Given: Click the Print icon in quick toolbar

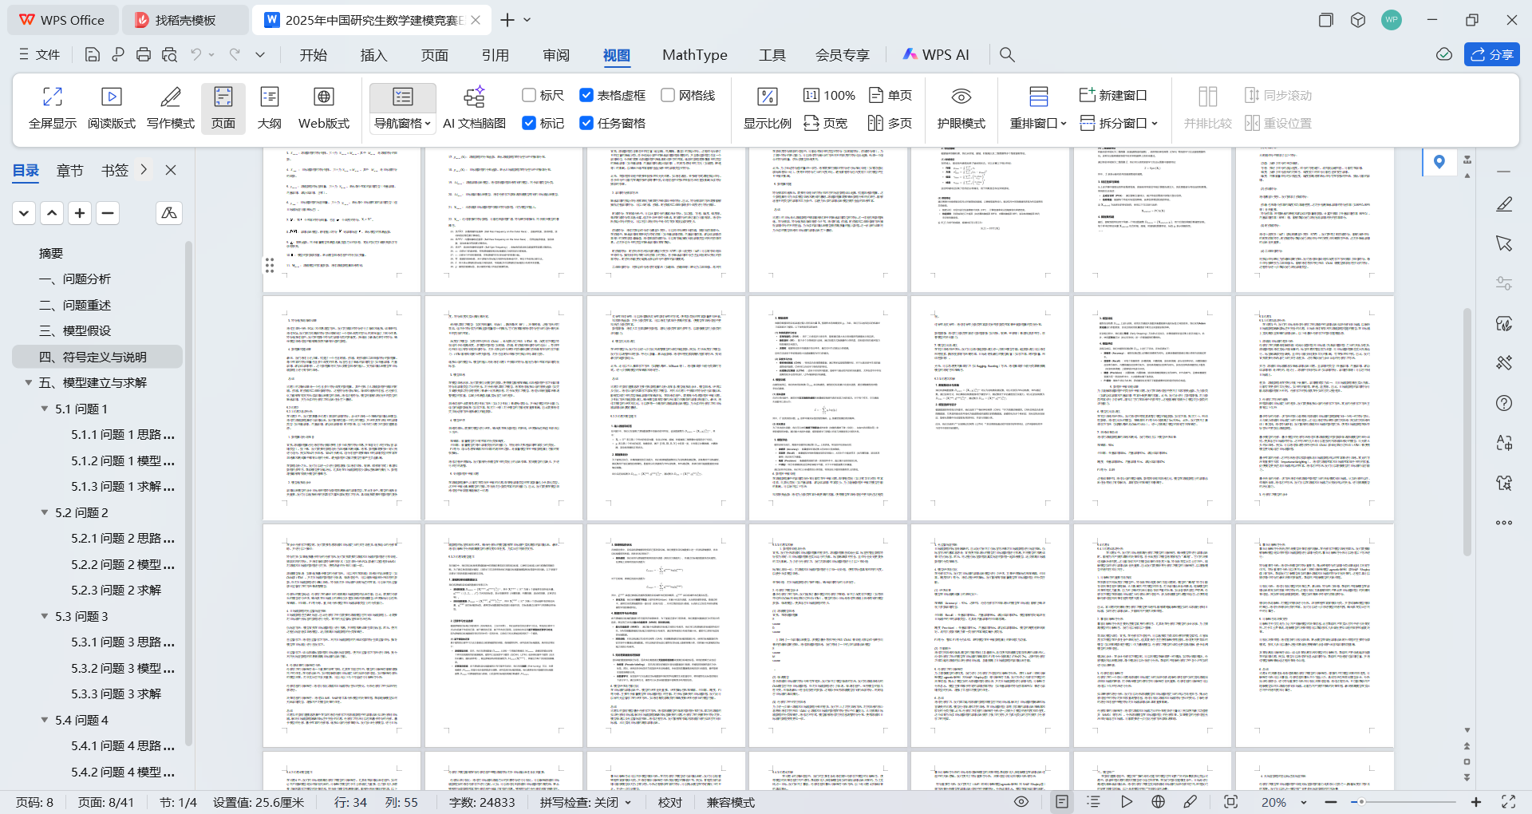Looking at the screenshot, I should coord(144,54).
